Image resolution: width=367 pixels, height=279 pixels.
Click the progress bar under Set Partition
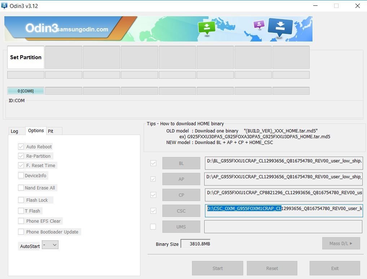(26, 75)
